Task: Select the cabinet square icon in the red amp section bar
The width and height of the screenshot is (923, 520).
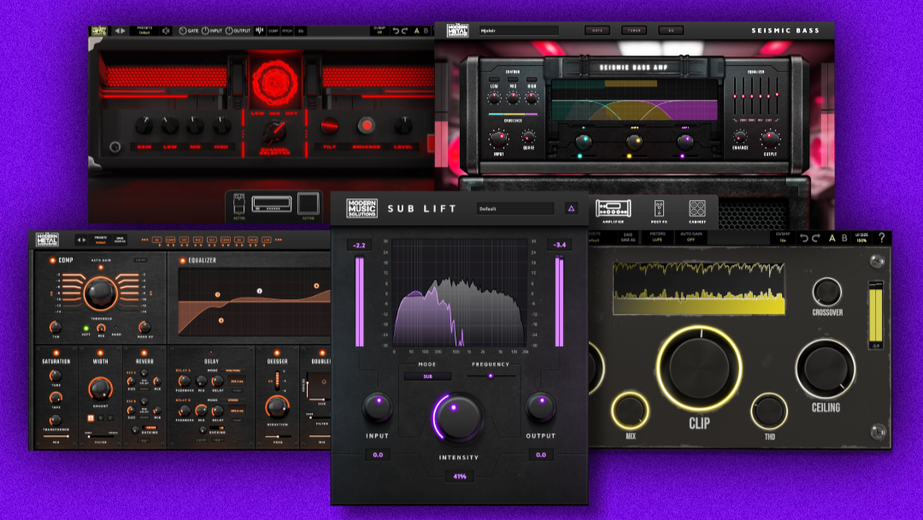Action: tap(308, 204)
